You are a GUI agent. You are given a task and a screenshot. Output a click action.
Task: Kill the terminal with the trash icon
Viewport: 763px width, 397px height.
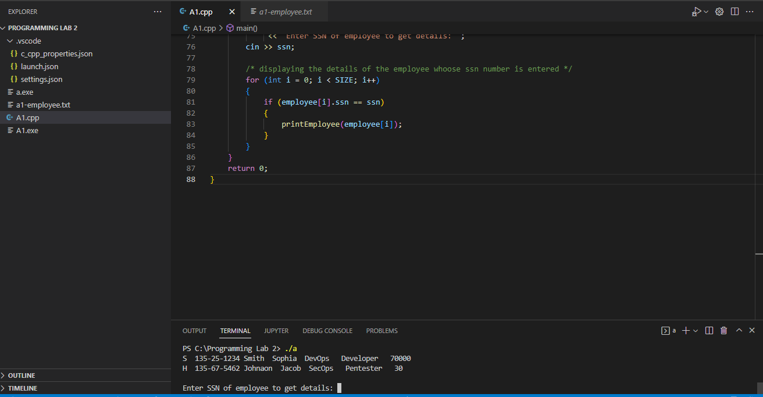[724, 331]
